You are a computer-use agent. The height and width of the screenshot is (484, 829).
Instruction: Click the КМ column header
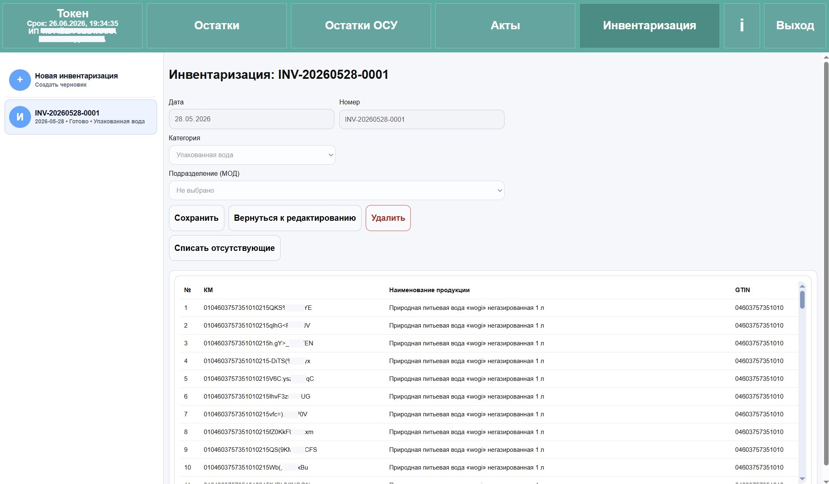pos(208,290)
